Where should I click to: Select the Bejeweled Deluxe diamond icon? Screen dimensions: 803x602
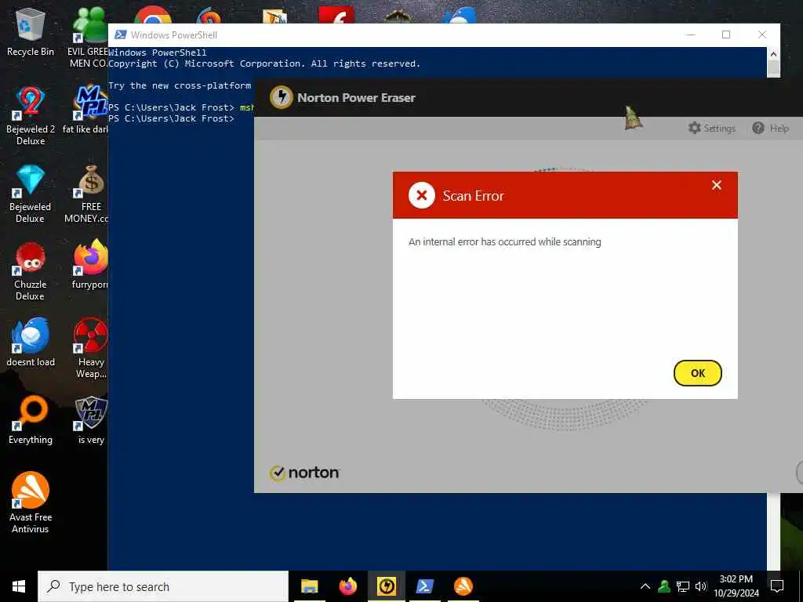tap(31, 181)
